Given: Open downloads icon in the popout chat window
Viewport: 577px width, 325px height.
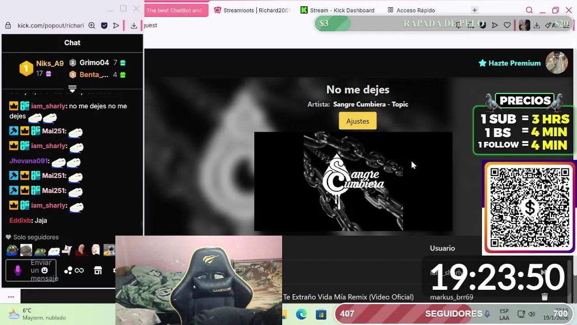Looking at the screenshot, I should pos(134,26).
